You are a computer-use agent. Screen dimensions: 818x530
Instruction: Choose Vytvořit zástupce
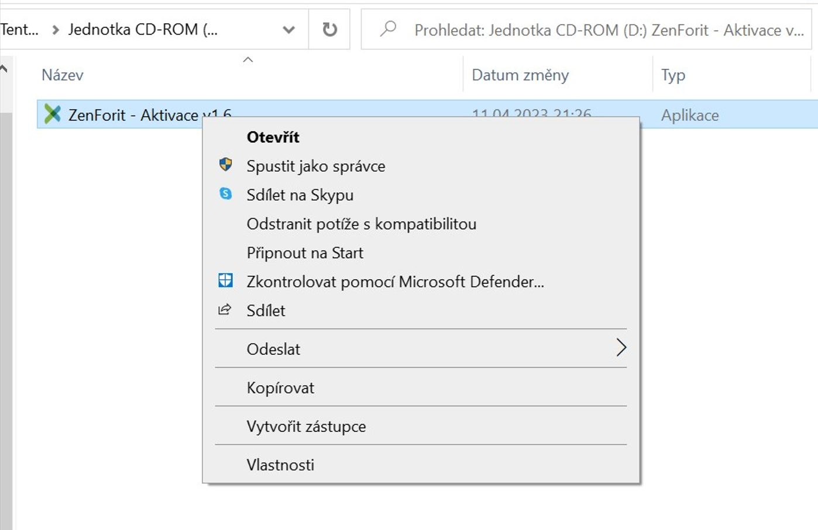[421, 426]
